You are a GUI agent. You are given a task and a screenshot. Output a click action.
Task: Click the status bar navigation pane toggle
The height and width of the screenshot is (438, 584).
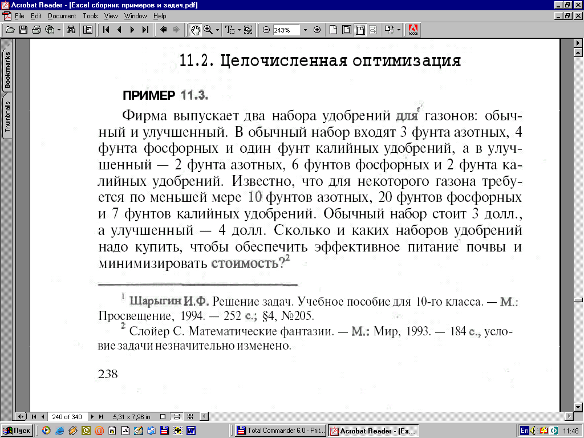(x=21, y=417)
